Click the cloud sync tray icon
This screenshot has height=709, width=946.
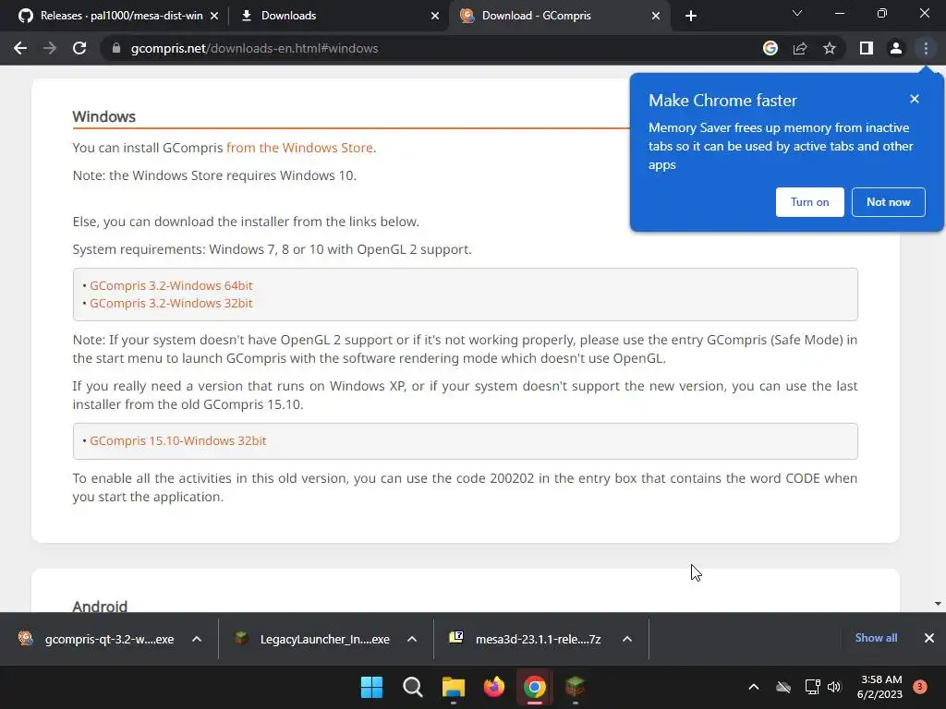(x=783, y=687)
